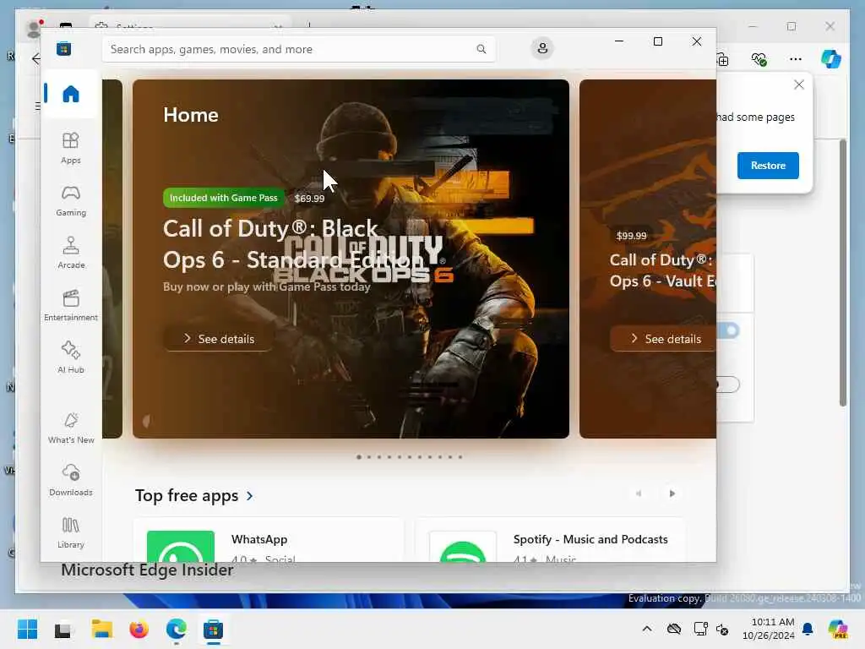Screen dimensions: 865x649
Task: Open the Apps section in sidebar
Action: 71,149
